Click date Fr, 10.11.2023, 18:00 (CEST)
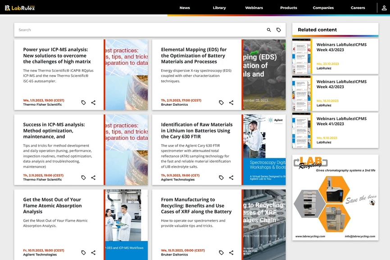390x260 pixels. (44, 250)
